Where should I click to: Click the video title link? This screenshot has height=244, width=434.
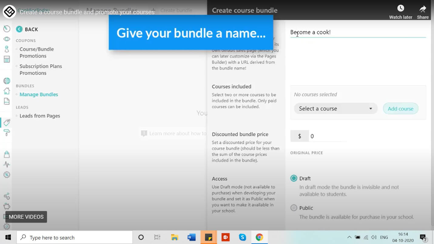(x=87, y=12)
